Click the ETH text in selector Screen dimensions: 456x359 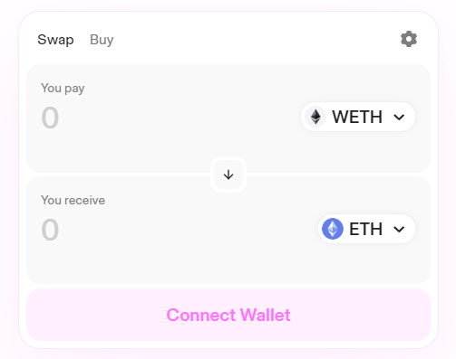(x=365, y=229)
